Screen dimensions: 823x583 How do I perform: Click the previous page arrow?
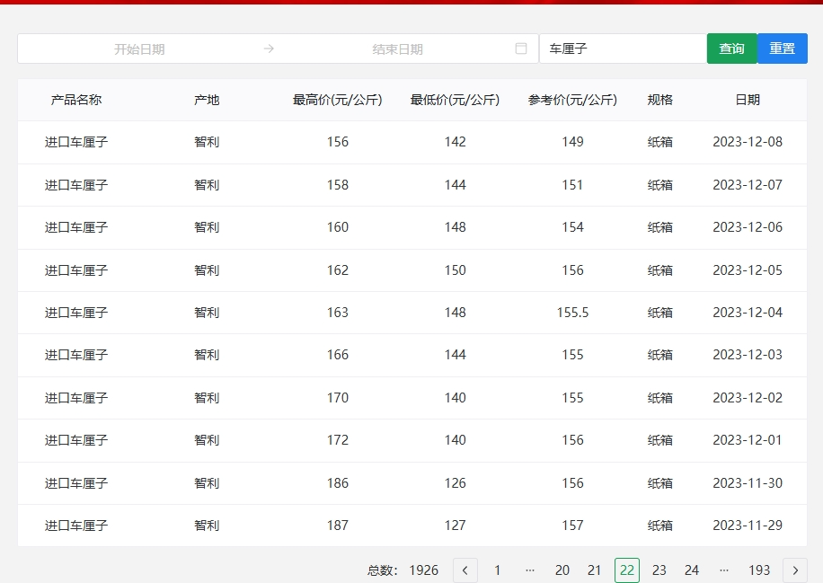(x=465, y=570)
